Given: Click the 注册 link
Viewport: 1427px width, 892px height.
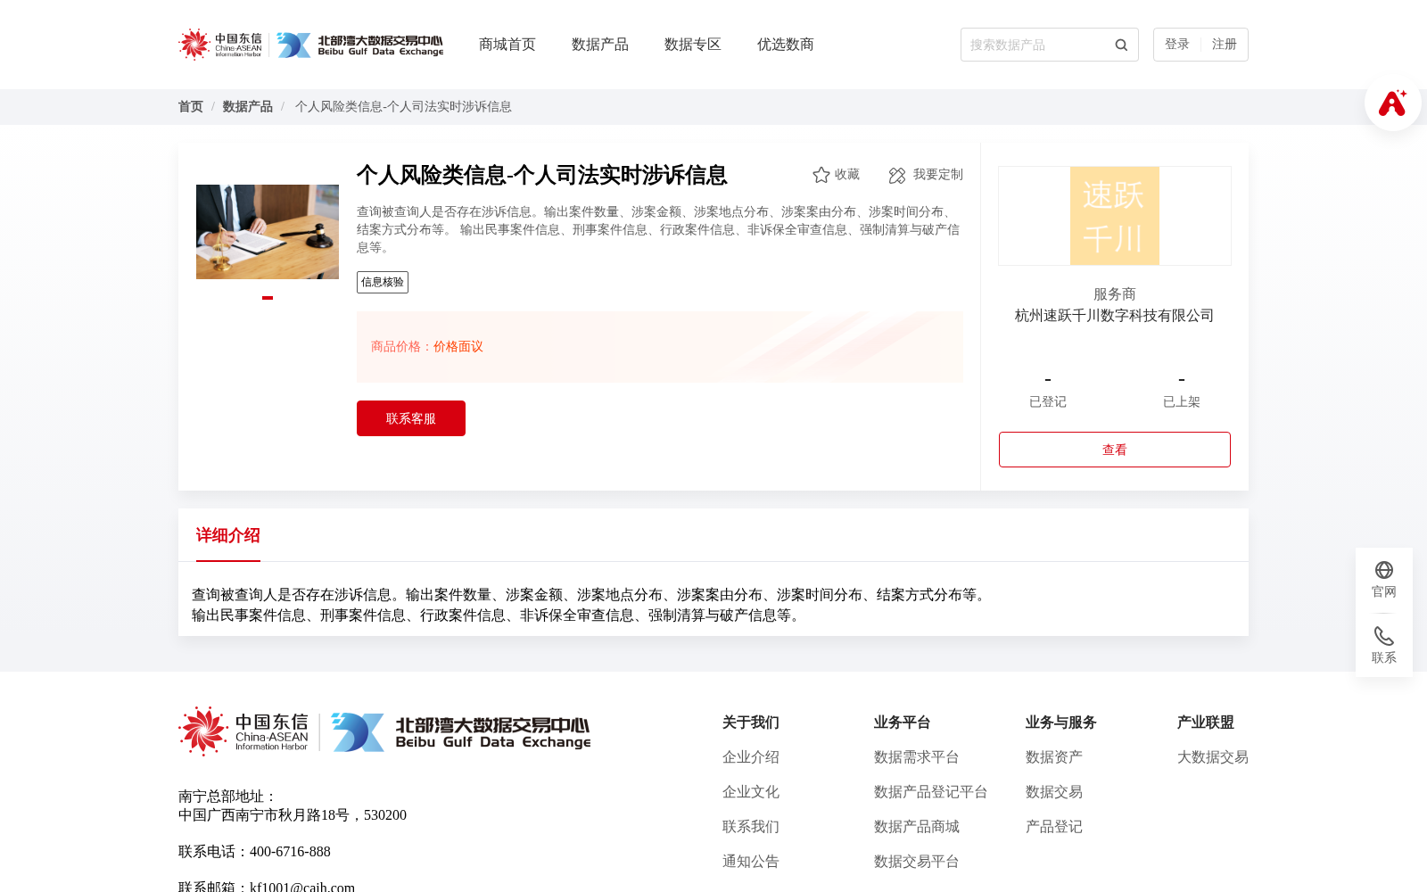Looking at the screenshot, I should 1225,45.
